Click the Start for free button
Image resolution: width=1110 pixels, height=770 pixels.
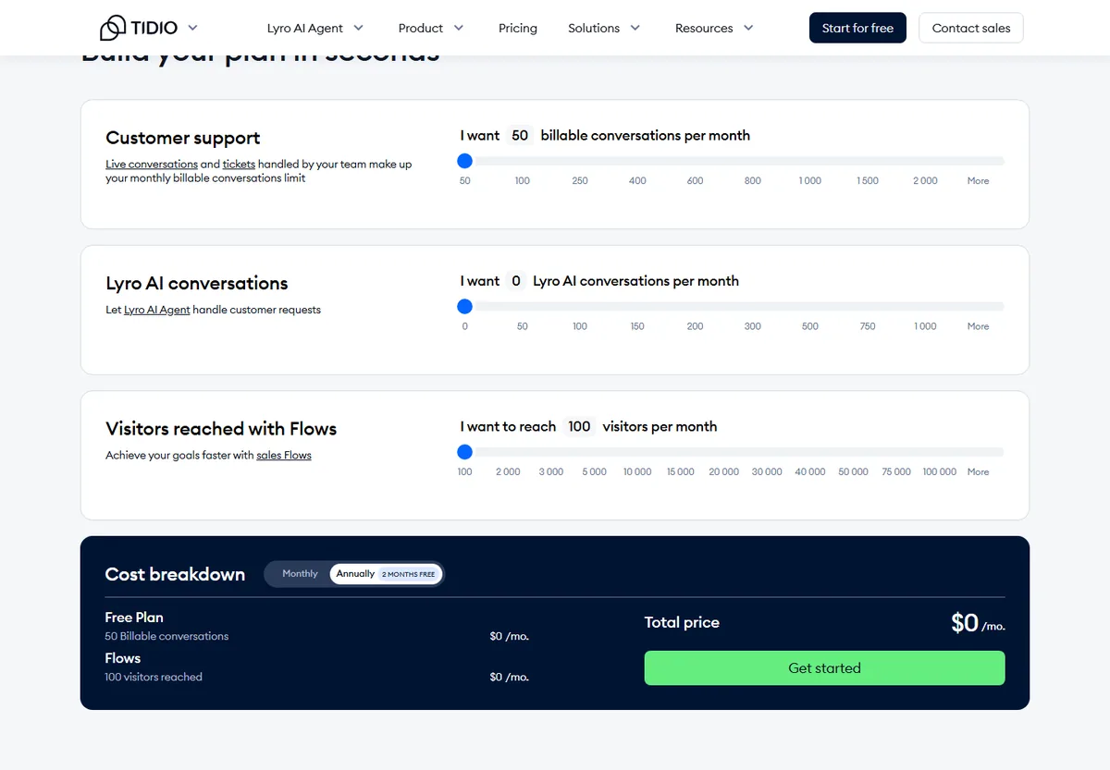pos(857,28)
